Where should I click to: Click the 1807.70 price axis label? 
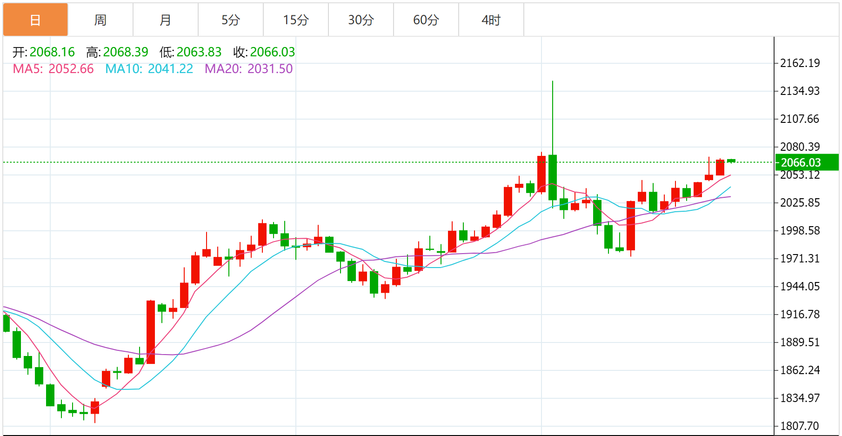pyautogui.click(x=800, y=426)
